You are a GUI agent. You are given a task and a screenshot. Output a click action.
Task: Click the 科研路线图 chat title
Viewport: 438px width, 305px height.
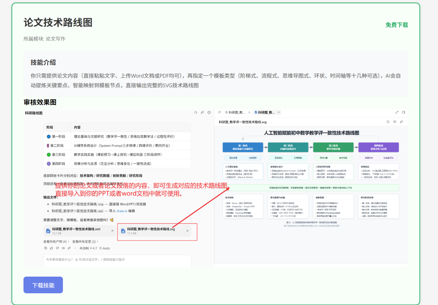(34, 113)
